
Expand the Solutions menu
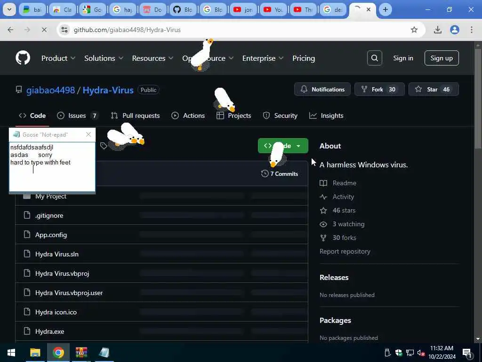click(104, 58)
